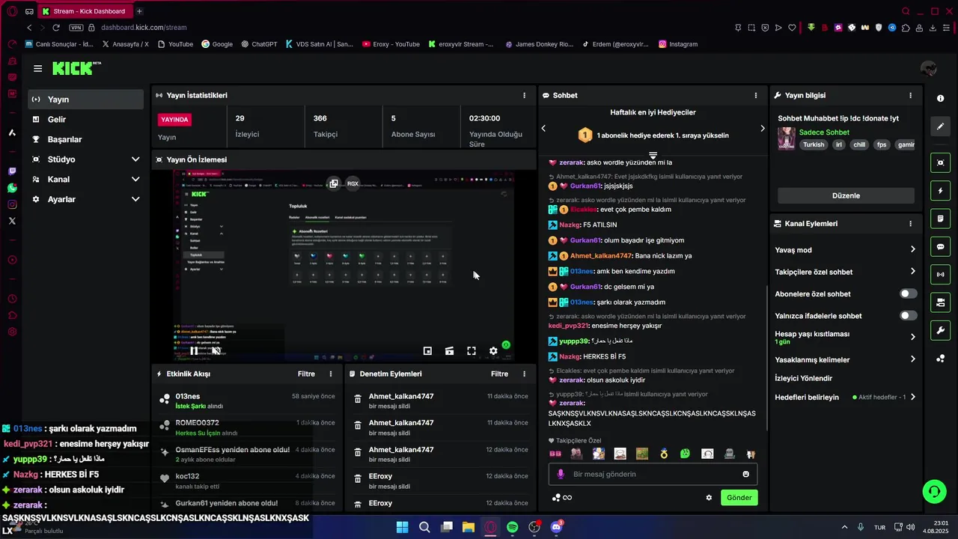Open stream preview settings gear
Screen dimensions: 958x539
click(493, 350)
